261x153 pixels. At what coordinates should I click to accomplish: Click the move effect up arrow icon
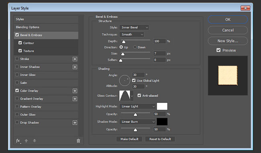26,141
